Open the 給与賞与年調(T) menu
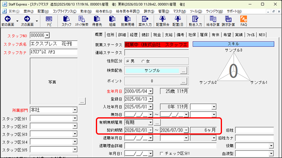This screenshot has height=158, width=282. pyautogui.click(x=128, y=11)
